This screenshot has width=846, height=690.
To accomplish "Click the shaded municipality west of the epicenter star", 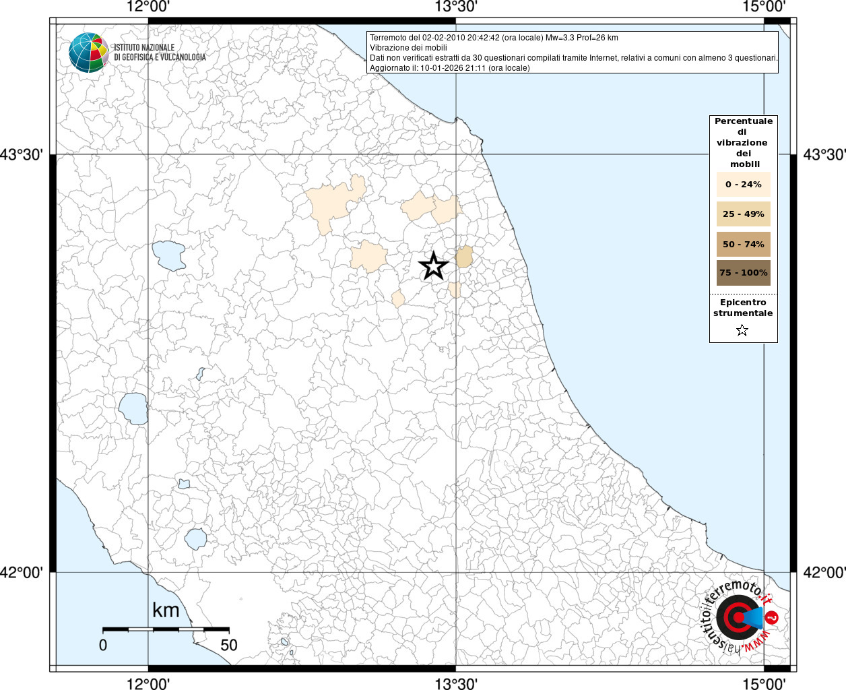I will [368, 257].
